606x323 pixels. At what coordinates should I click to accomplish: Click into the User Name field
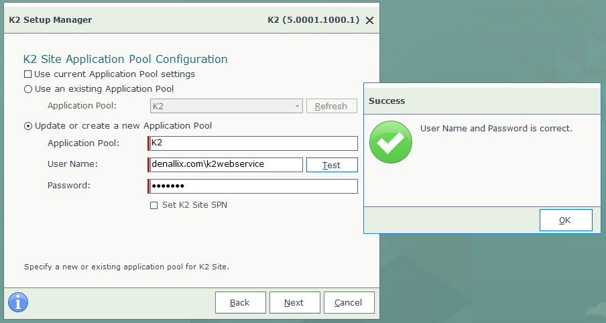click(x=225, y=165)
